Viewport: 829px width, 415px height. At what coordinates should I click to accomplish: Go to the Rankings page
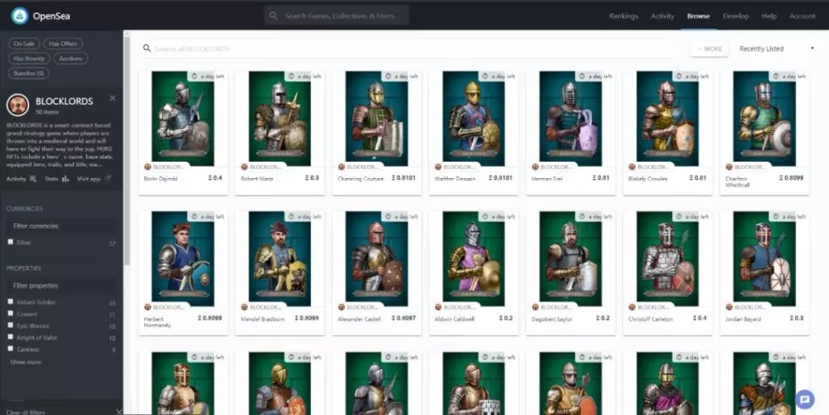[623, 16]
